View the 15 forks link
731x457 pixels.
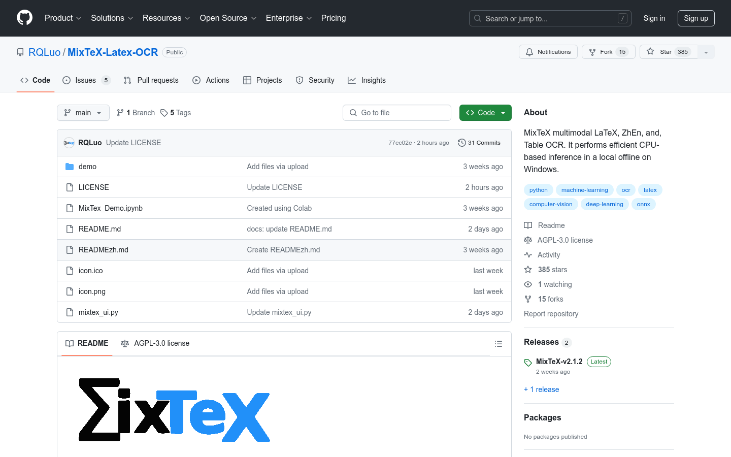[544, 299]
